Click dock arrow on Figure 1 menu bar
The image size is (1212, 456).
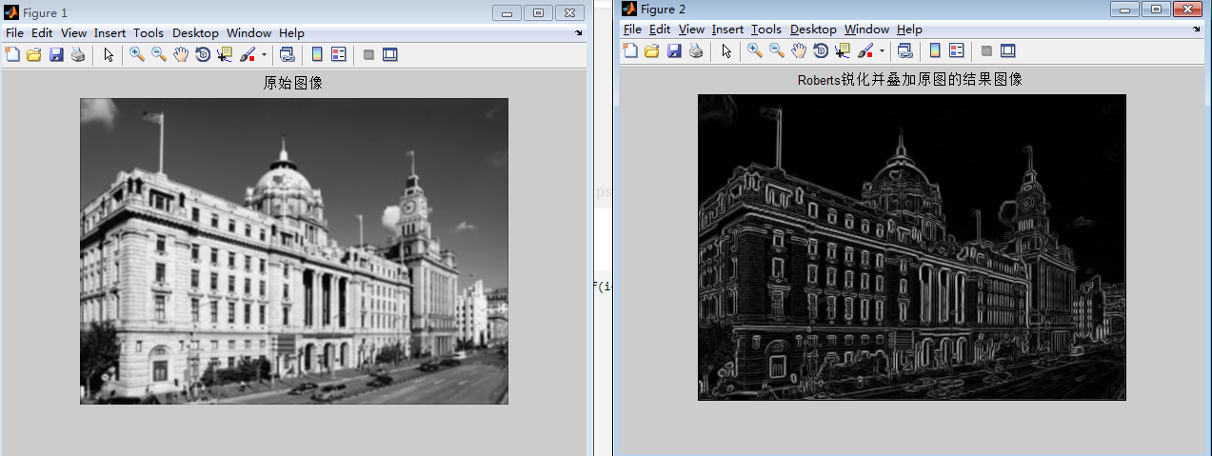click(x=578, y=33)
